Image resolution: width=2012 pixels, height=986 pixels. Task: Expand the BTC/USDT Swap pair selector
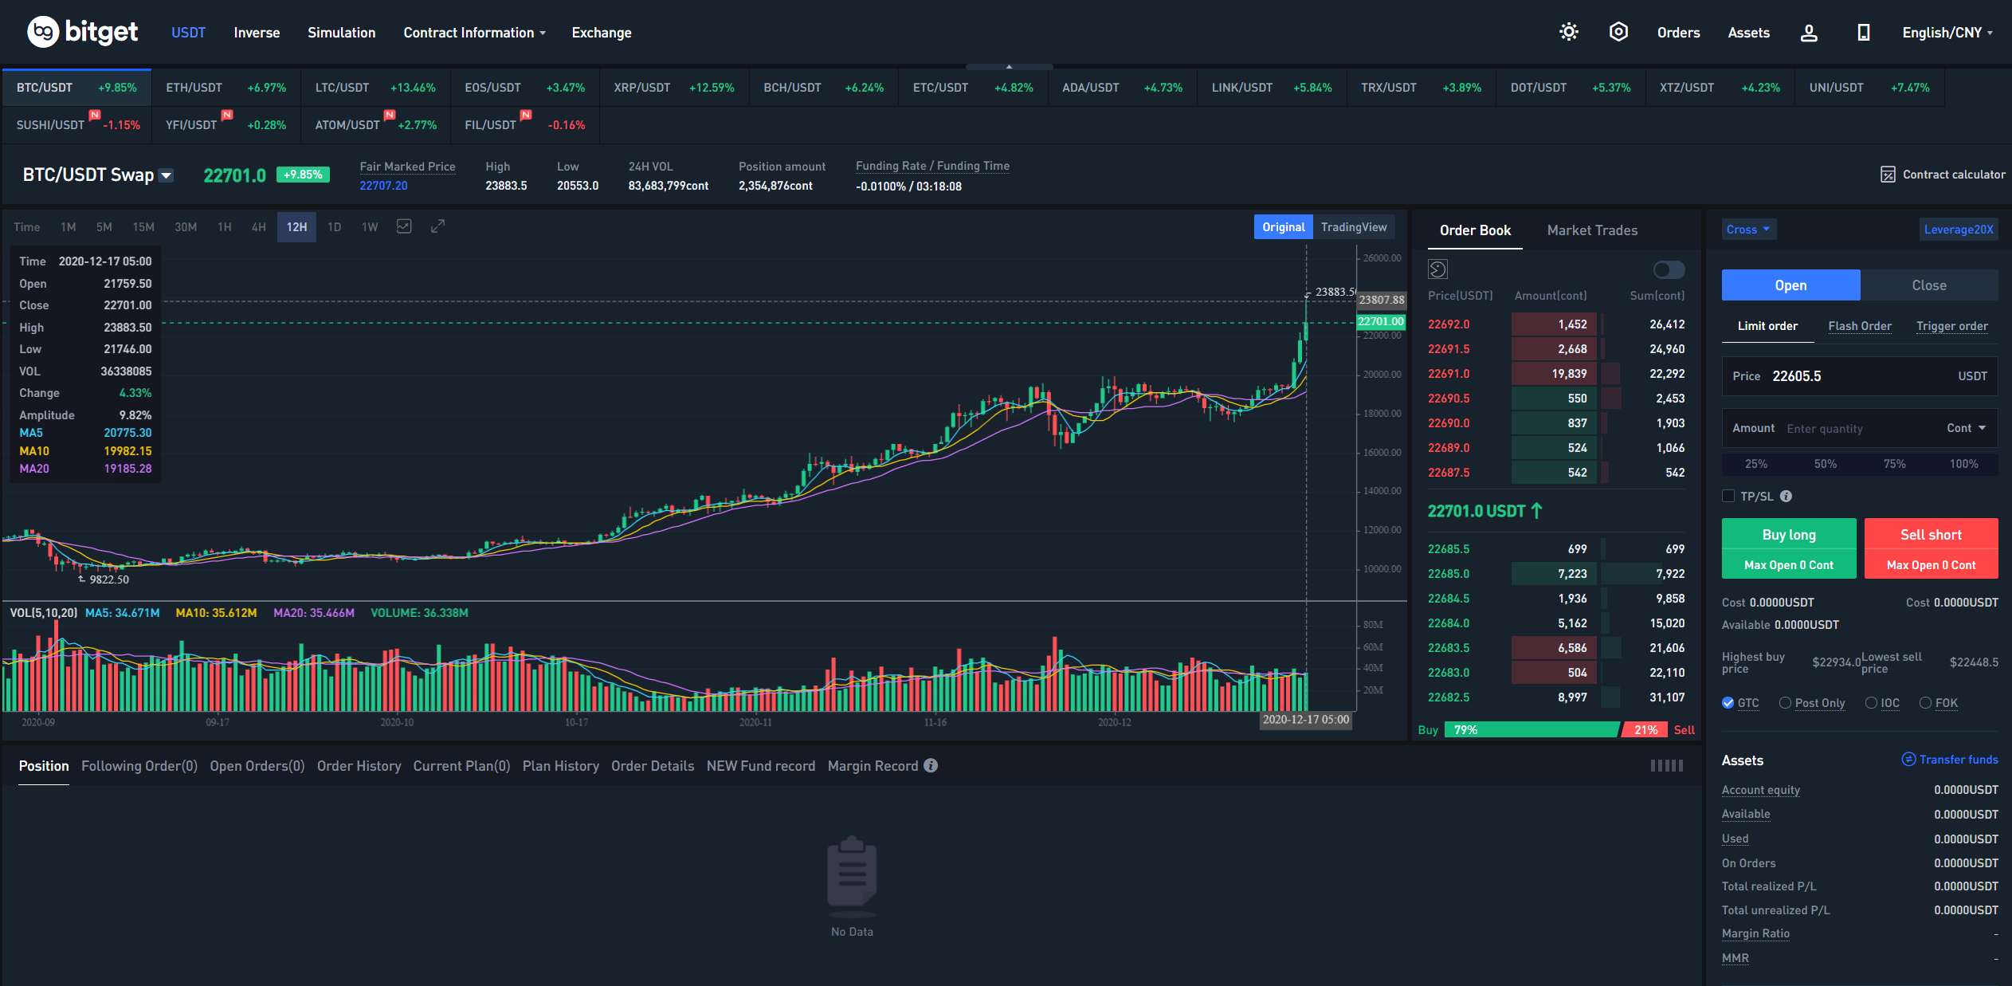(x=167, y=175)
